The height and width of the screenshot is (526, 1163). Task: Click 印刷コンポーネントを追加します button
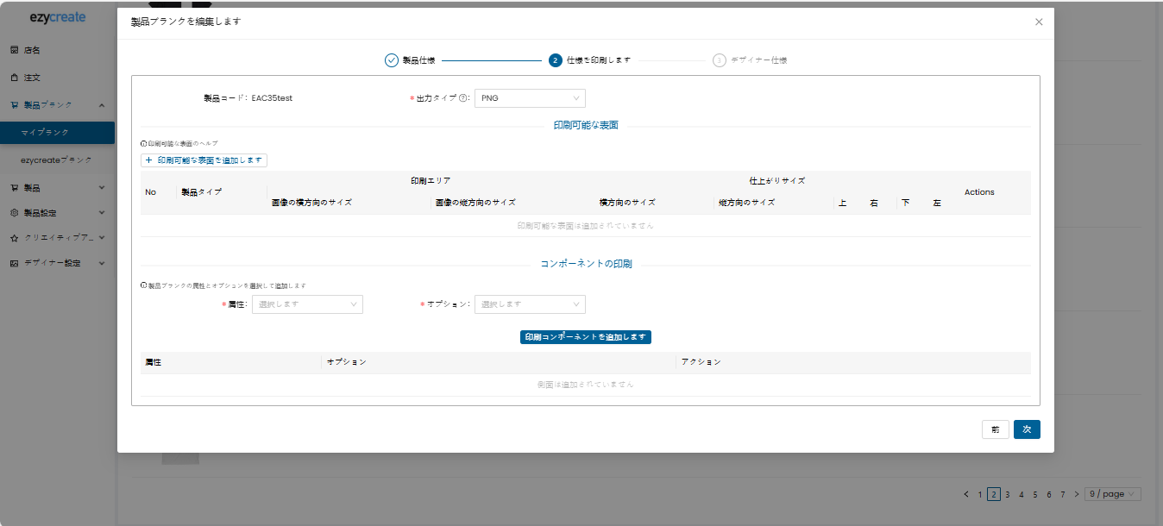point(585,337)
